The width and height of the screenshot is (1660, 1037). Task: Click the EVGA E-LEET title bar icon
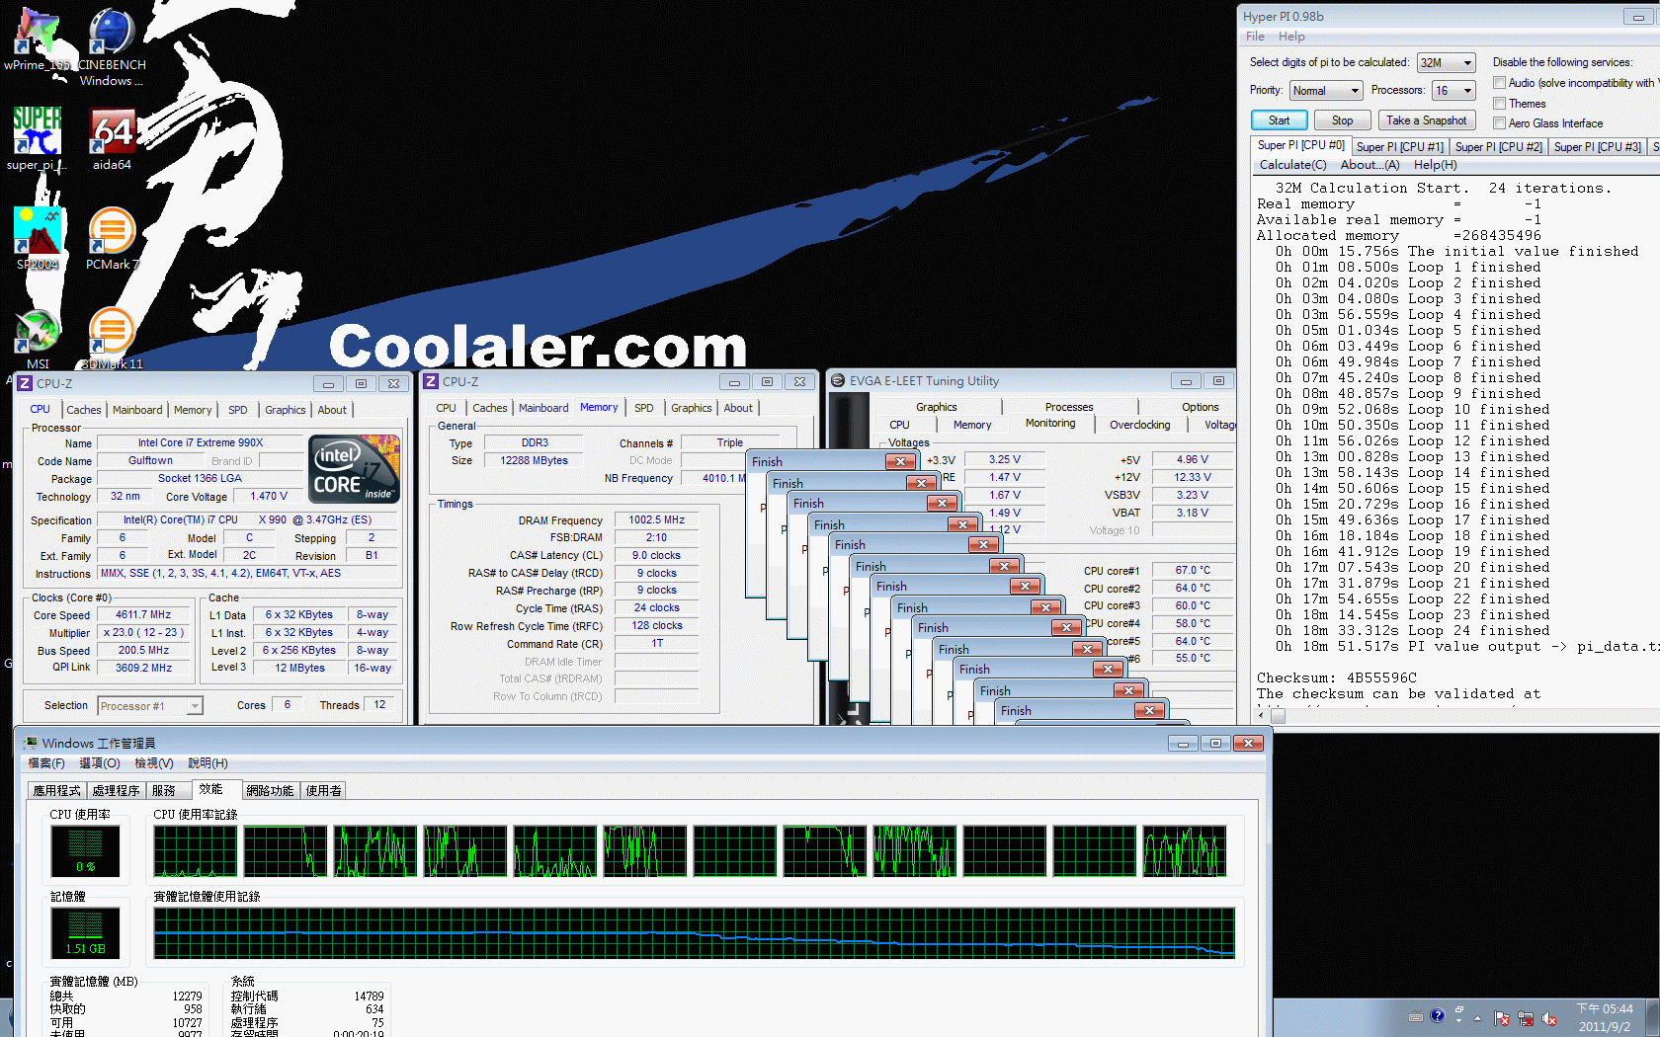click(838, 381)
